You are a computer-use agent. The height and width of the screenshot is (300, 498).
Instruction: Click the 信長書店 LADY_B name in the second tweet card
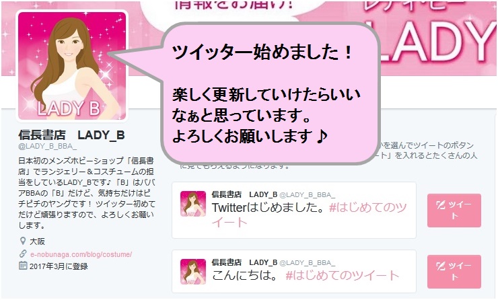tap(244, 262)
